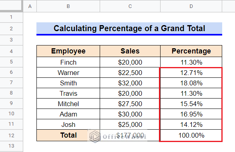Image resolution: width=235 pixels, height=152 pixels.
Task: Select row 2 header
Action: click(x=11, y=28)
